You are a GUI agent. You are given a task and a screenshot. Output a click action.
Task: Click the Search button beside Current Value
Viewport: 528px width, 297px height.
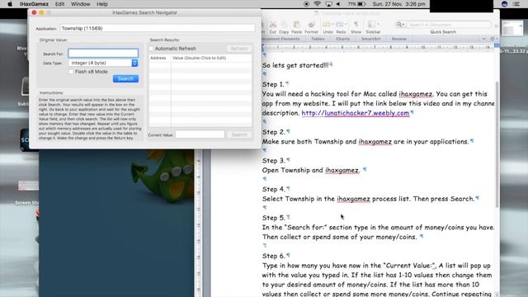pyautogui.click(x=239, y=134)
